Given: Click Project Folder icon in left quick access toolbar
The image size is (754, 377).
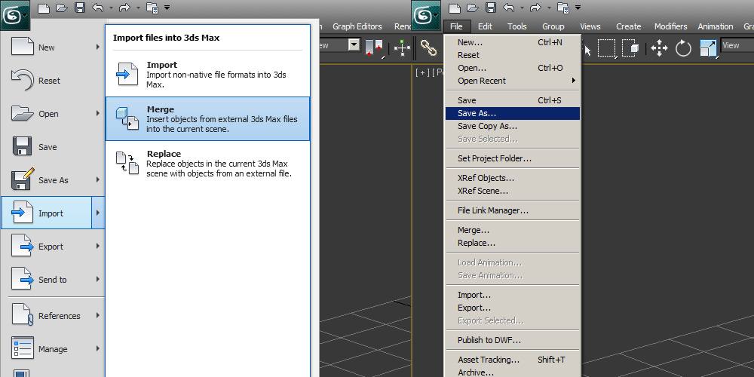Looking at the screenshot, I should pos(152,8).
